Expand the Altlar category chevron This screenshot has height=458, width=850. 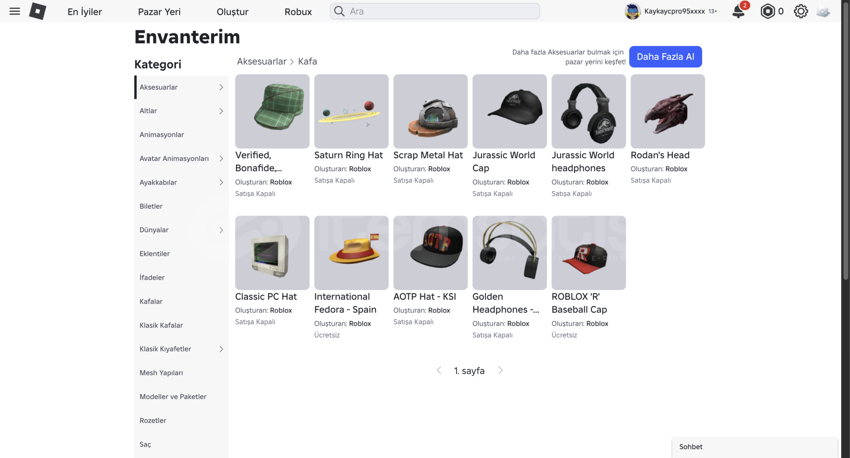221,111
